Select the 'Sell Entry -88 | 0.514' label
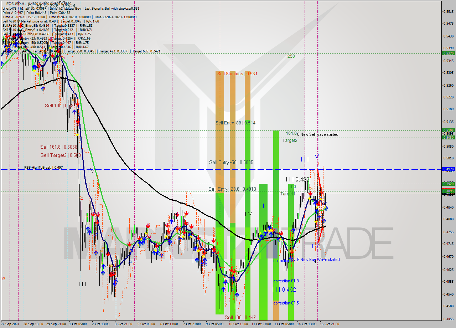Image resolution: width=456 pixels, height=328 pixels. pos(235,123)
